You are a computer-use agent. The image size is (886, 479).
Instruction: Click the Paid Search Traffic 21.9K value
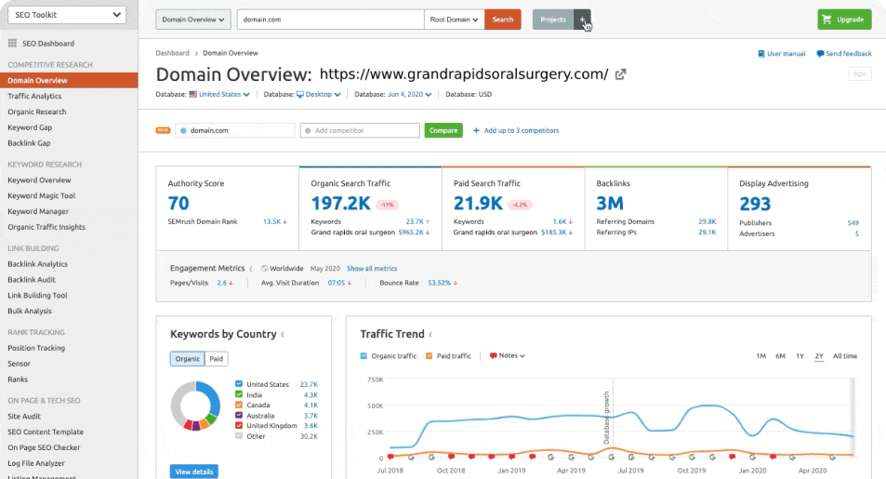tap(478, 203)
